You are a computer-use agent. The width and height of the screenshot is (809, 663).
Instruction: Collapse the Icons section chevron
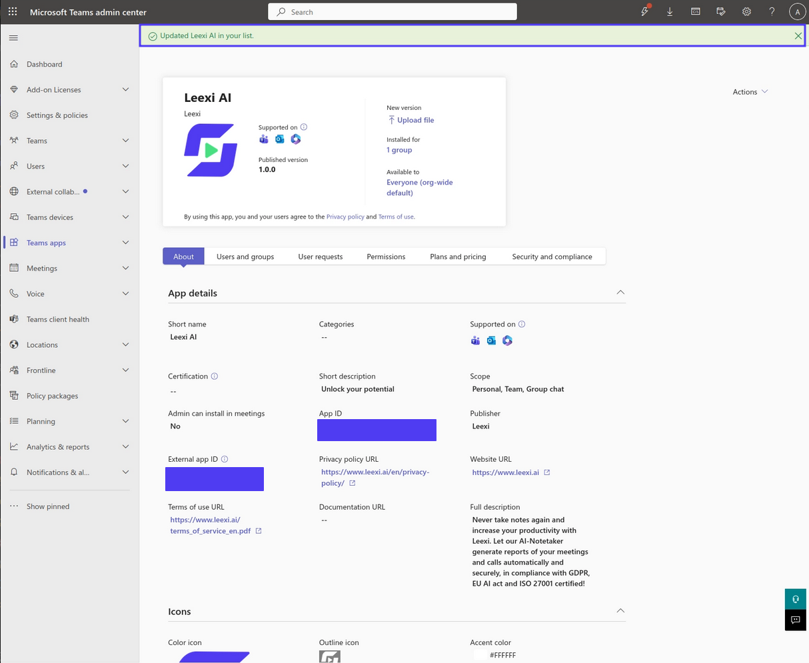(620, 611)
